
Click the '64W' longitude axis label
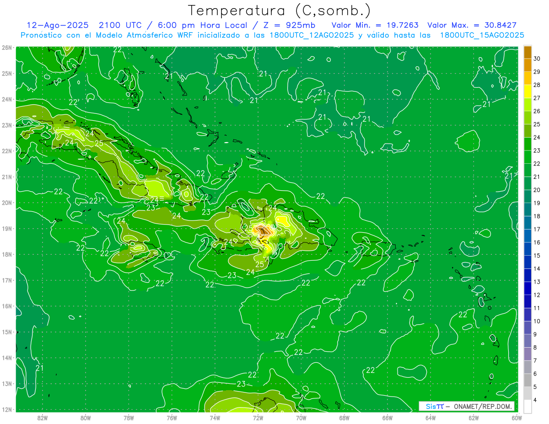tap(430, 418)
